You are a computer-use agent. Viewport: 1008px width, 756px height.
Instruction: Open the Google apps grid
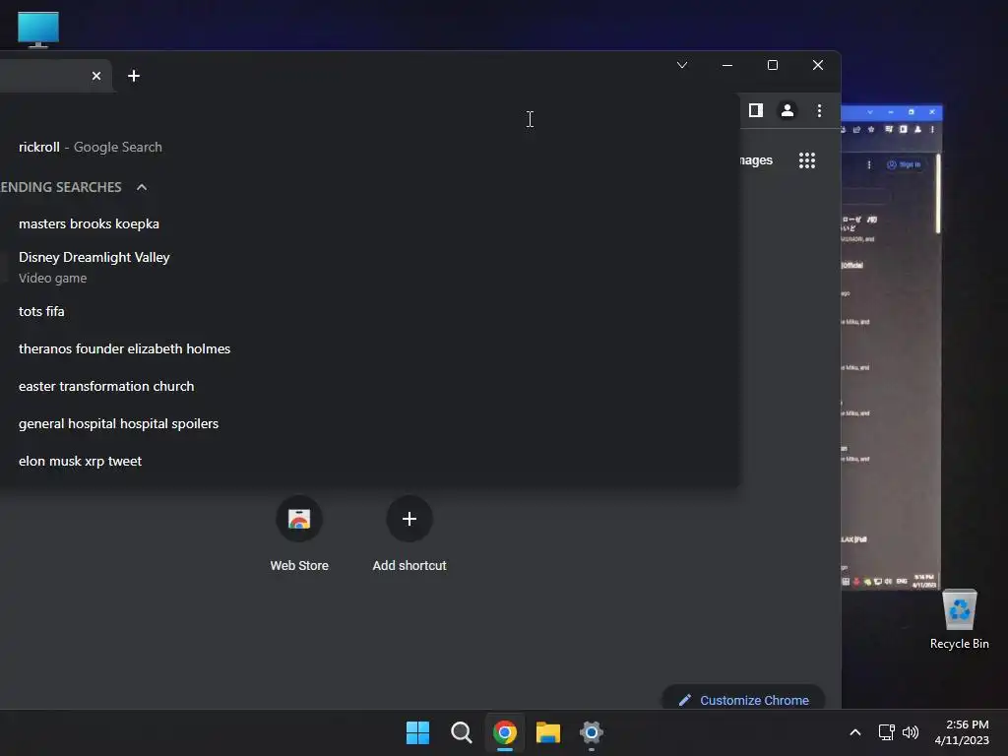point(807,160)
